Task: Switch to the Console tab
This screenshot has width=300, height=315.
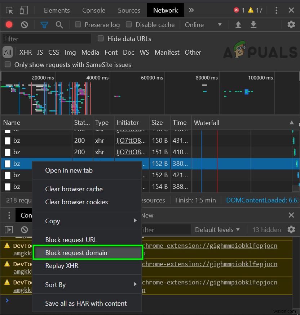Action: coord(93,10)
